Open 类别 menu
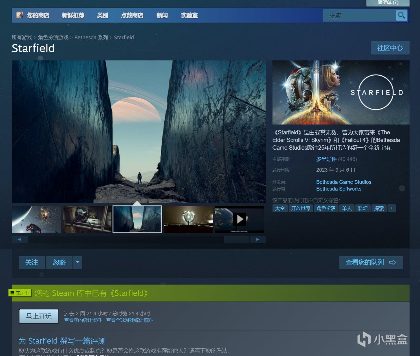Viewport: 420px width, 356px height. (x=102, y=15)
